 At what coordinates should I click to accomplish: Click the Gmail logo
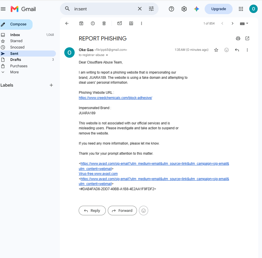(x=23, y=9)
